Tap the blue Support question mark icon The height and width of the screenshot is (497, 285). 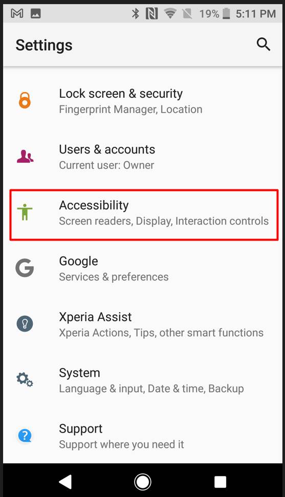click(25, 435)
